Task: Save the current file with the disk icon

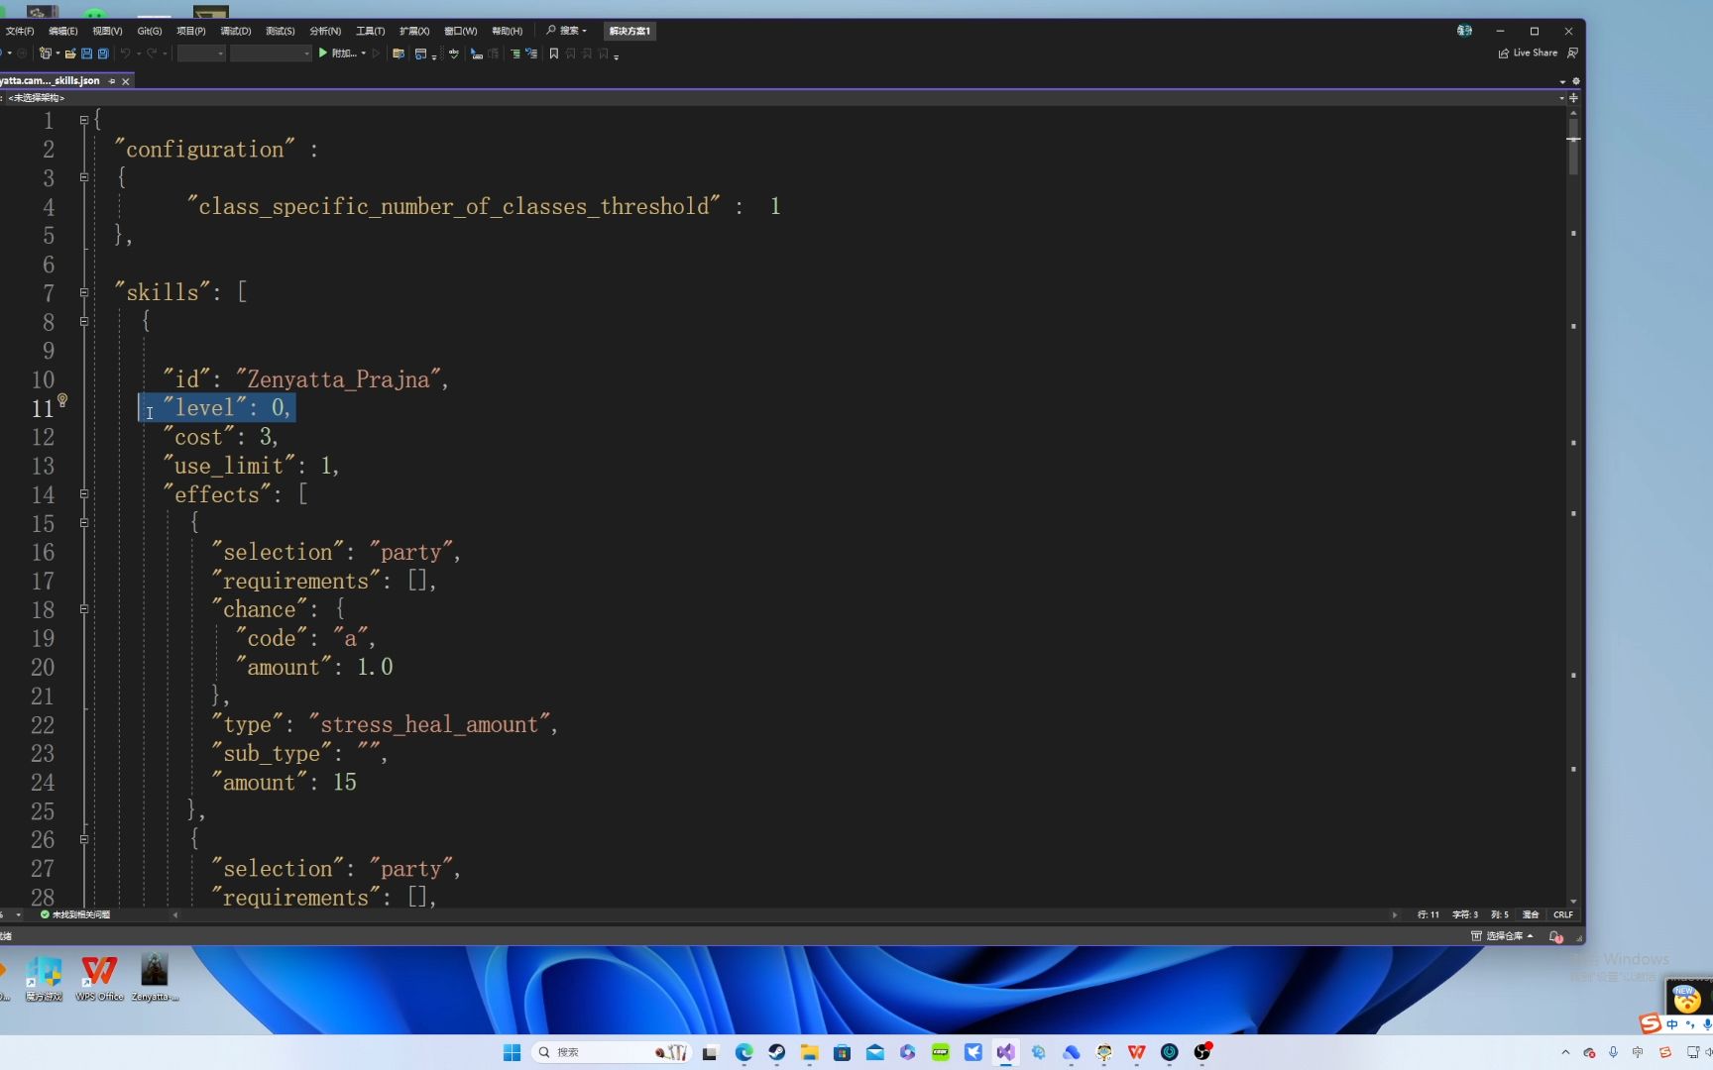Action: tap(86, 53)
